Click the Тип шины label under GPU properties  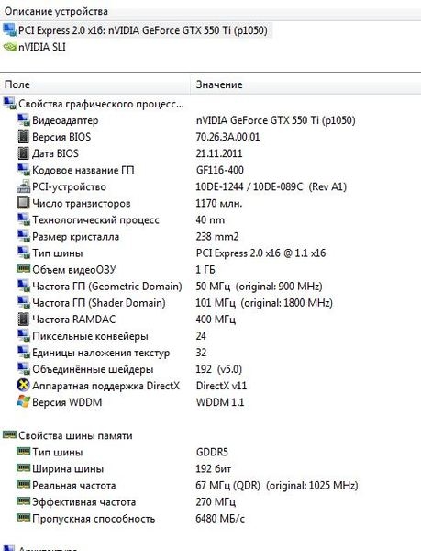point(58,253)
